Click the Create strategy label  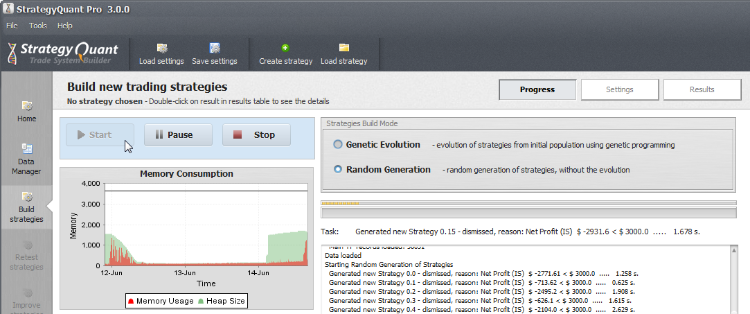tap(286, 61)
